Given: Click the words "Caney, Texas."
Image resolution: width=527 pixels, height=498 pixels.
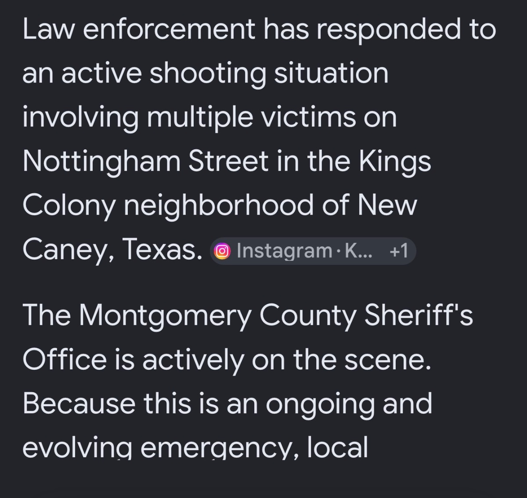Looking at the screenshot, I should [112, 249].
